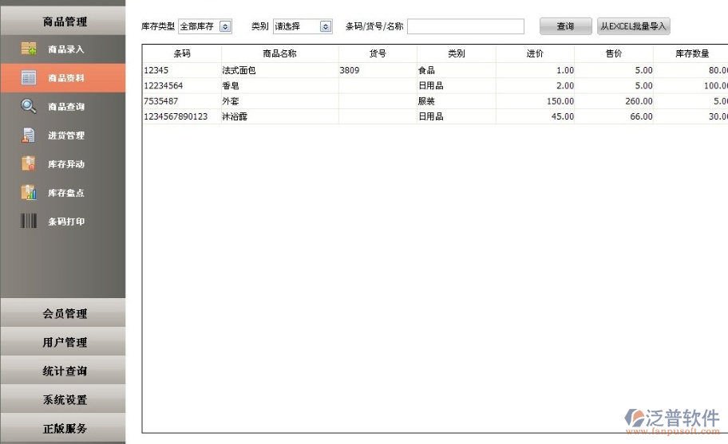728x444 pixels.
Task: Select the 商品资料 menu entry
Action: (63, 78)
